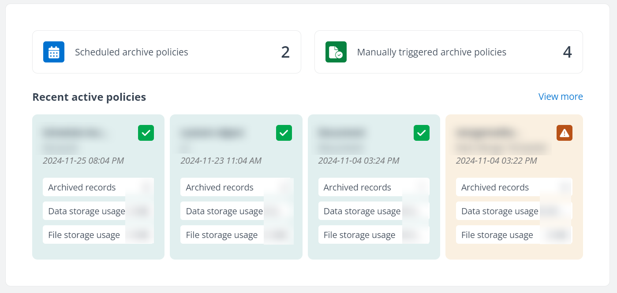Click the green manually triggered policies file icon
Screen dimensions: 617x293
[336, 51]
